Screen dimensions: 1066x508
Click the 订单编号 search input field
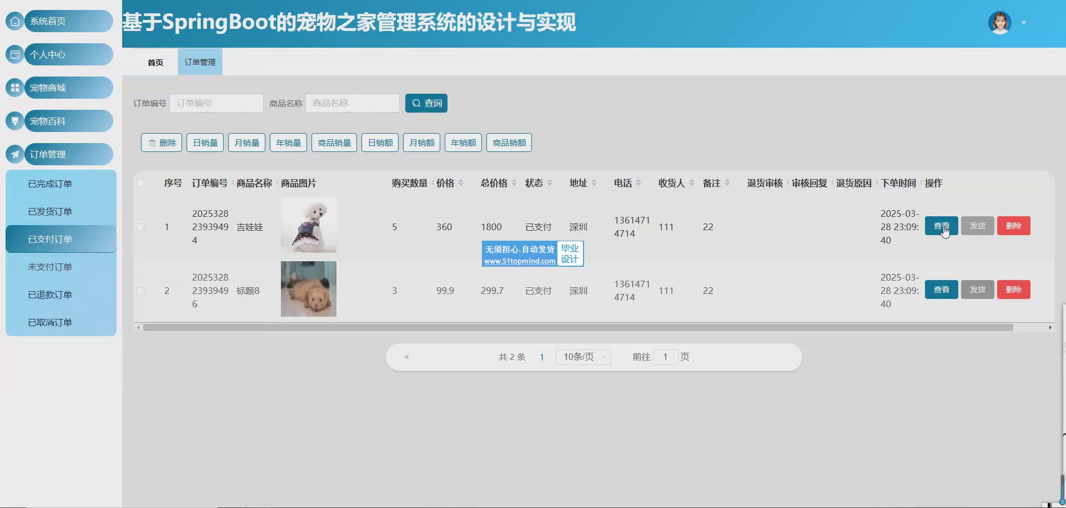pyautogui.click(x=217, y=103)
